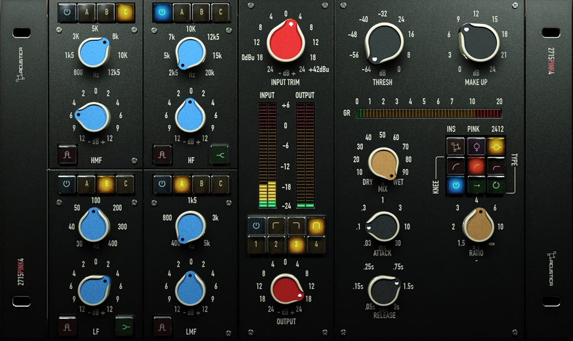
Task: Select the high-pass filter icon
Action: pos(276,226)
